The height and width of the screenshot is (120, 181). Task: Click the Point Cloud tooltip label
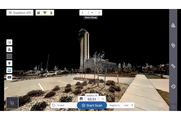click(x=91, y=17)
